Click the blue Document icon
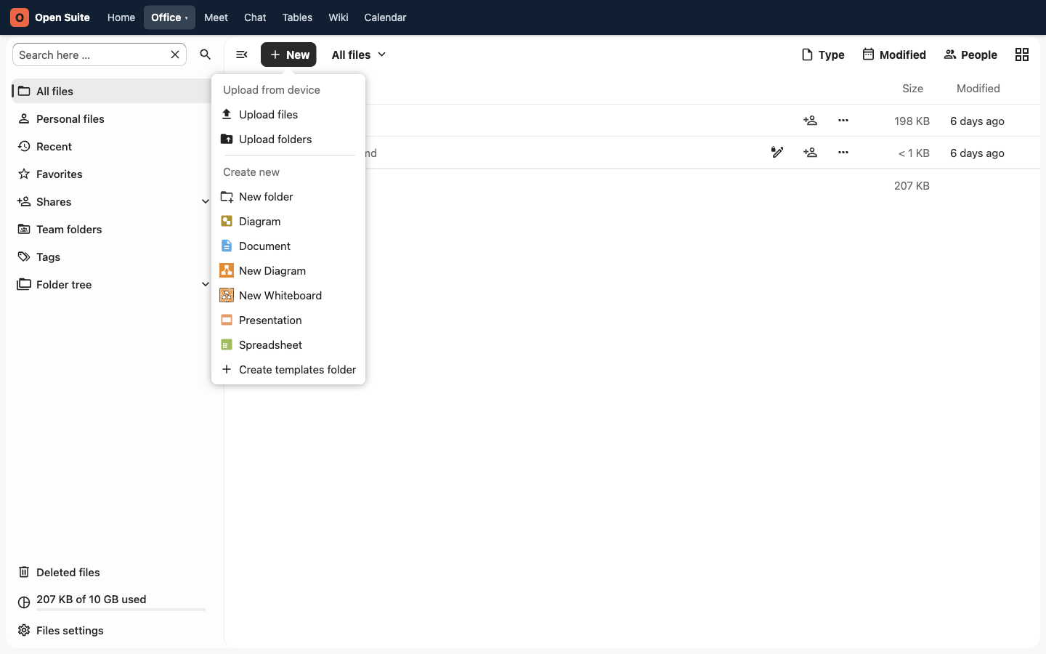The image size is (1046, 654). (227, 246)
